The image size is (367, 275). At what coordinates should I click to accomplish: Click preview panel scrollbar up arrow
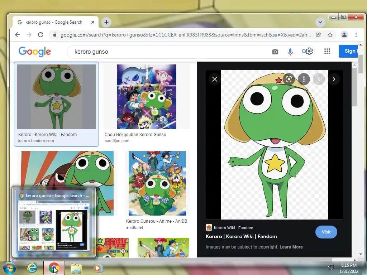tap(354, 65)
